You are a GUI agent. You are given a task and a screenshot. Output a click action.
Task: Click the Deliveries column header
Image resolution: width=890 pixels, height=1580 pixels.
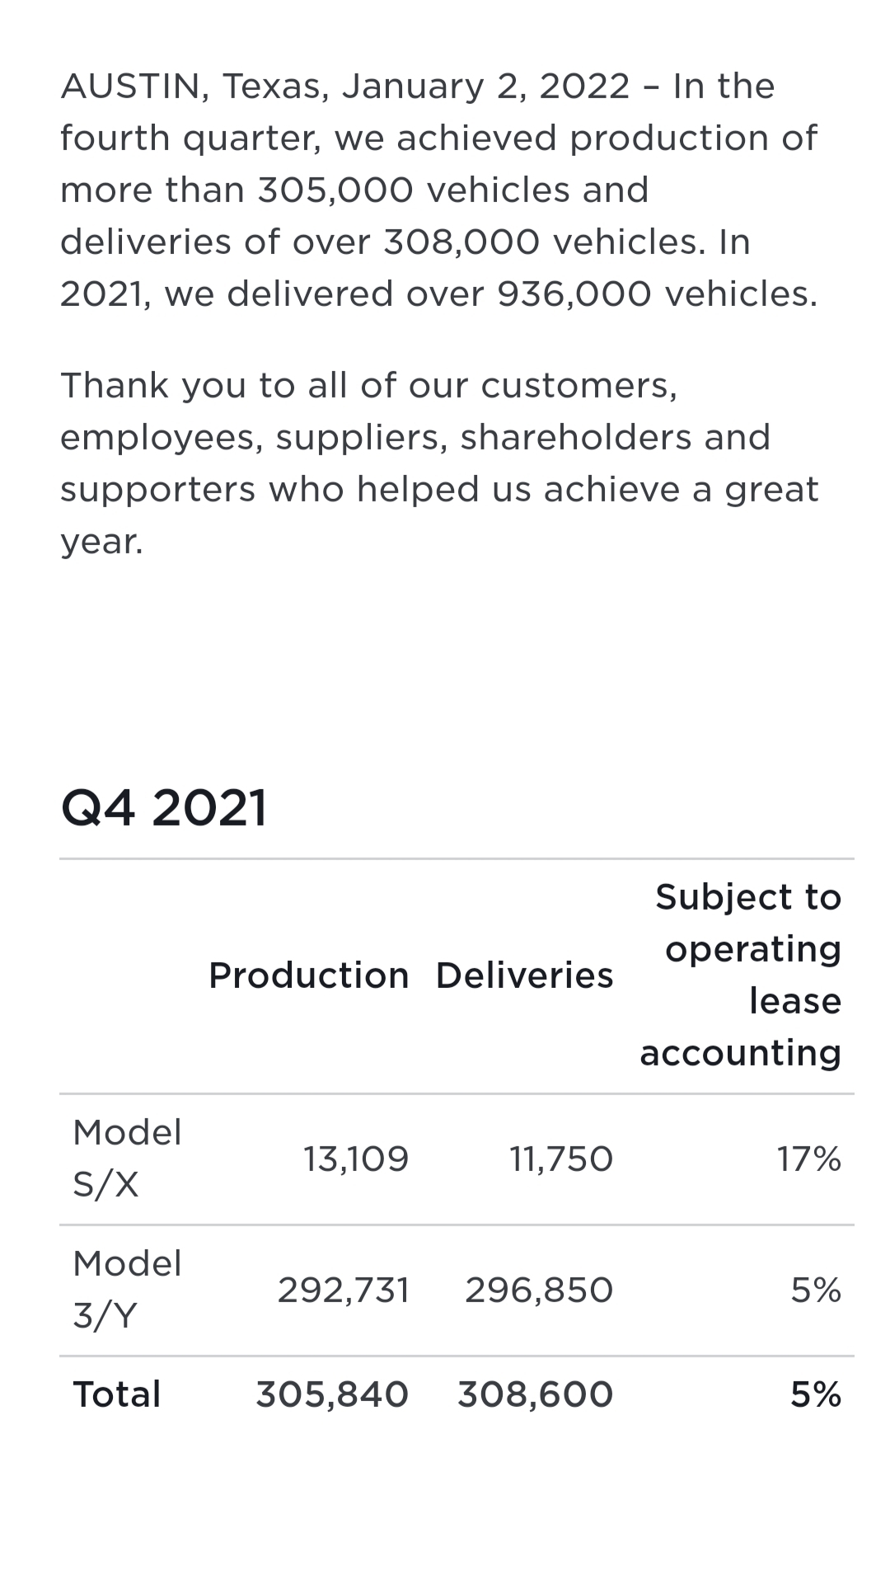coord(524,976)
